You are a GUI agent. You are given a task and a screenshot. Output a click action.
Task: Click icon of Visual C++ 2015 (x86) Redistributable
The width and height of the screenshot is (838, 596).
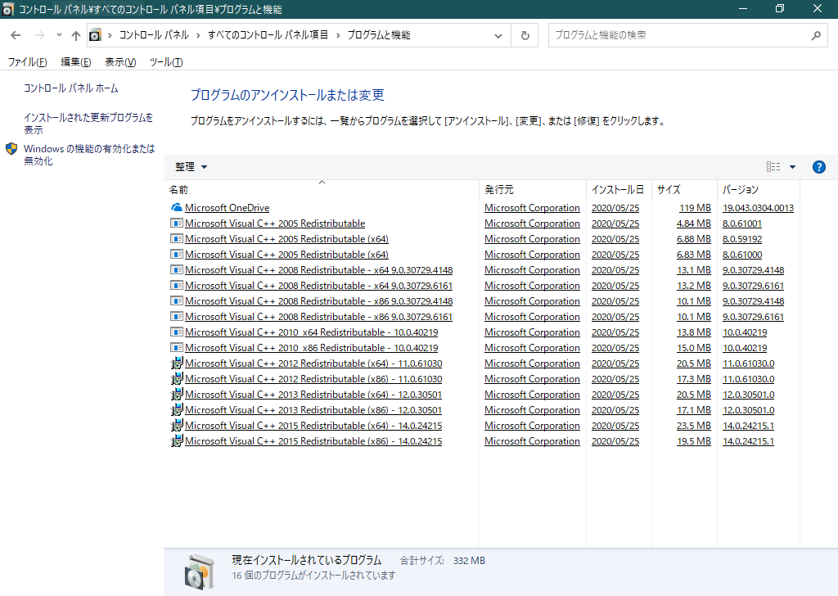pos(177,440)
